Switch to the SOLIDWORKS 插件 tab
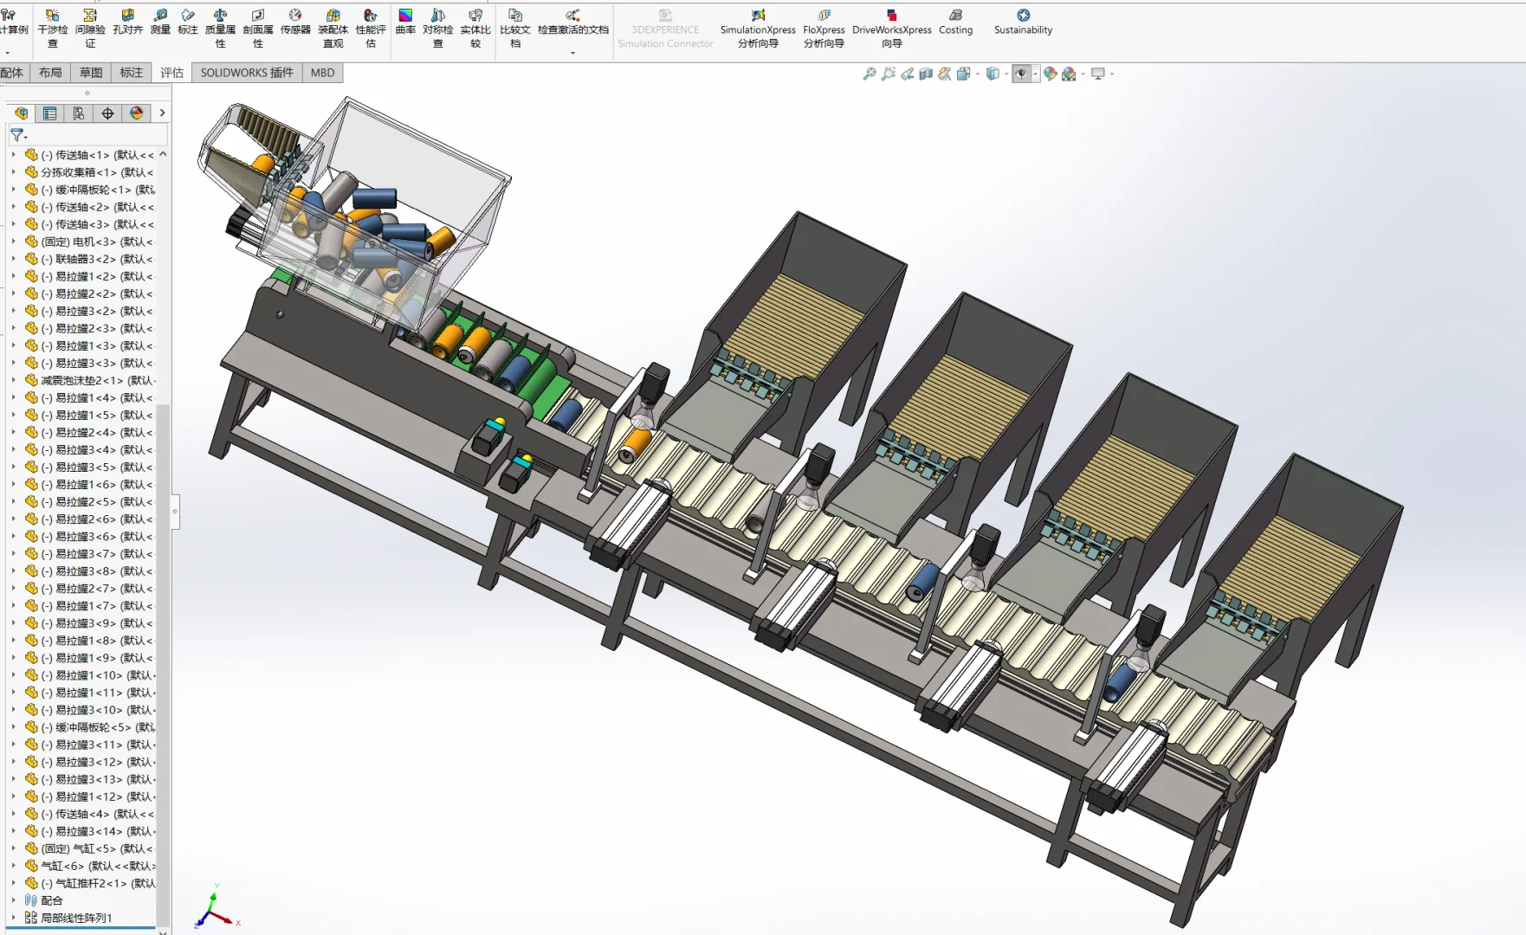Viewport: 1526px width, 935px height. [247, 73]
